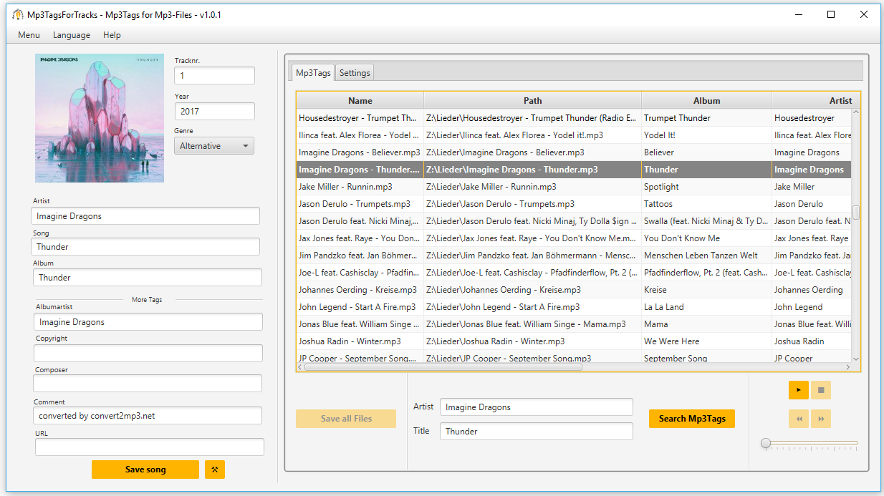The width and height of the screenshot is (884, 496).
Task: Click the search Title field
Action: pos(537,432)
